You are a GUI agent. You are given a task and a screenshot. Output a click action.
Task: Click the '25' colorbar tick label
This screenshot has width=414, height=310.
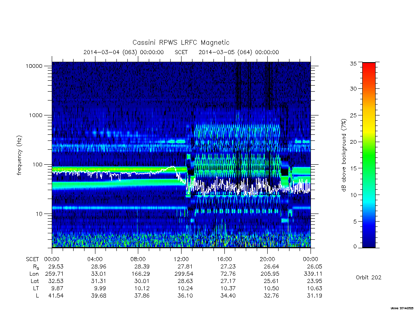point(353,115)
